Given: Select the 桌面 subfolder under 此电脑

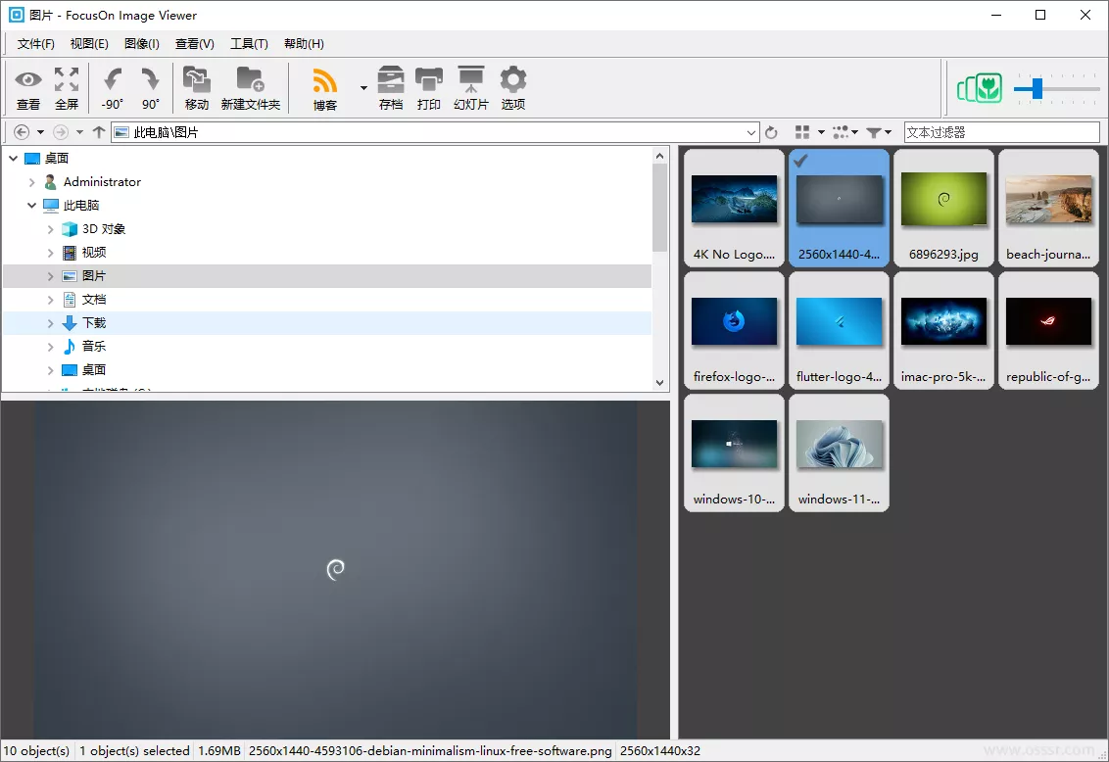Looking at the screenshot, I should [x=93, y=369].
